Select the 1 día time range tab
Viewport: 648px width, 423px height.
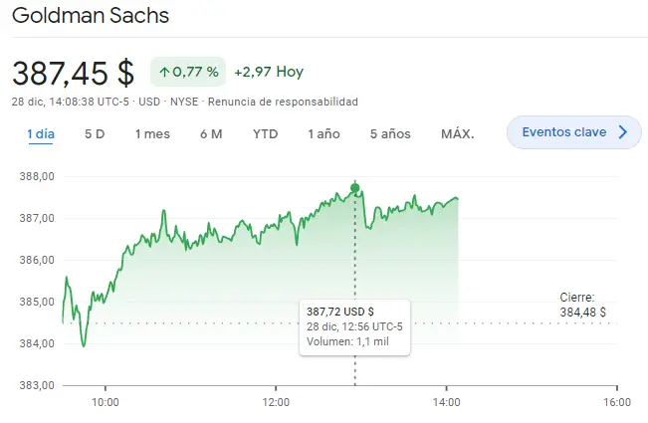tap(41, 133)
